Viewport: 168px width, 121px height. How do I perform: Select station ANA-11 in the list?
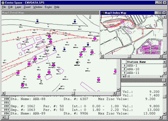(133, 73)
